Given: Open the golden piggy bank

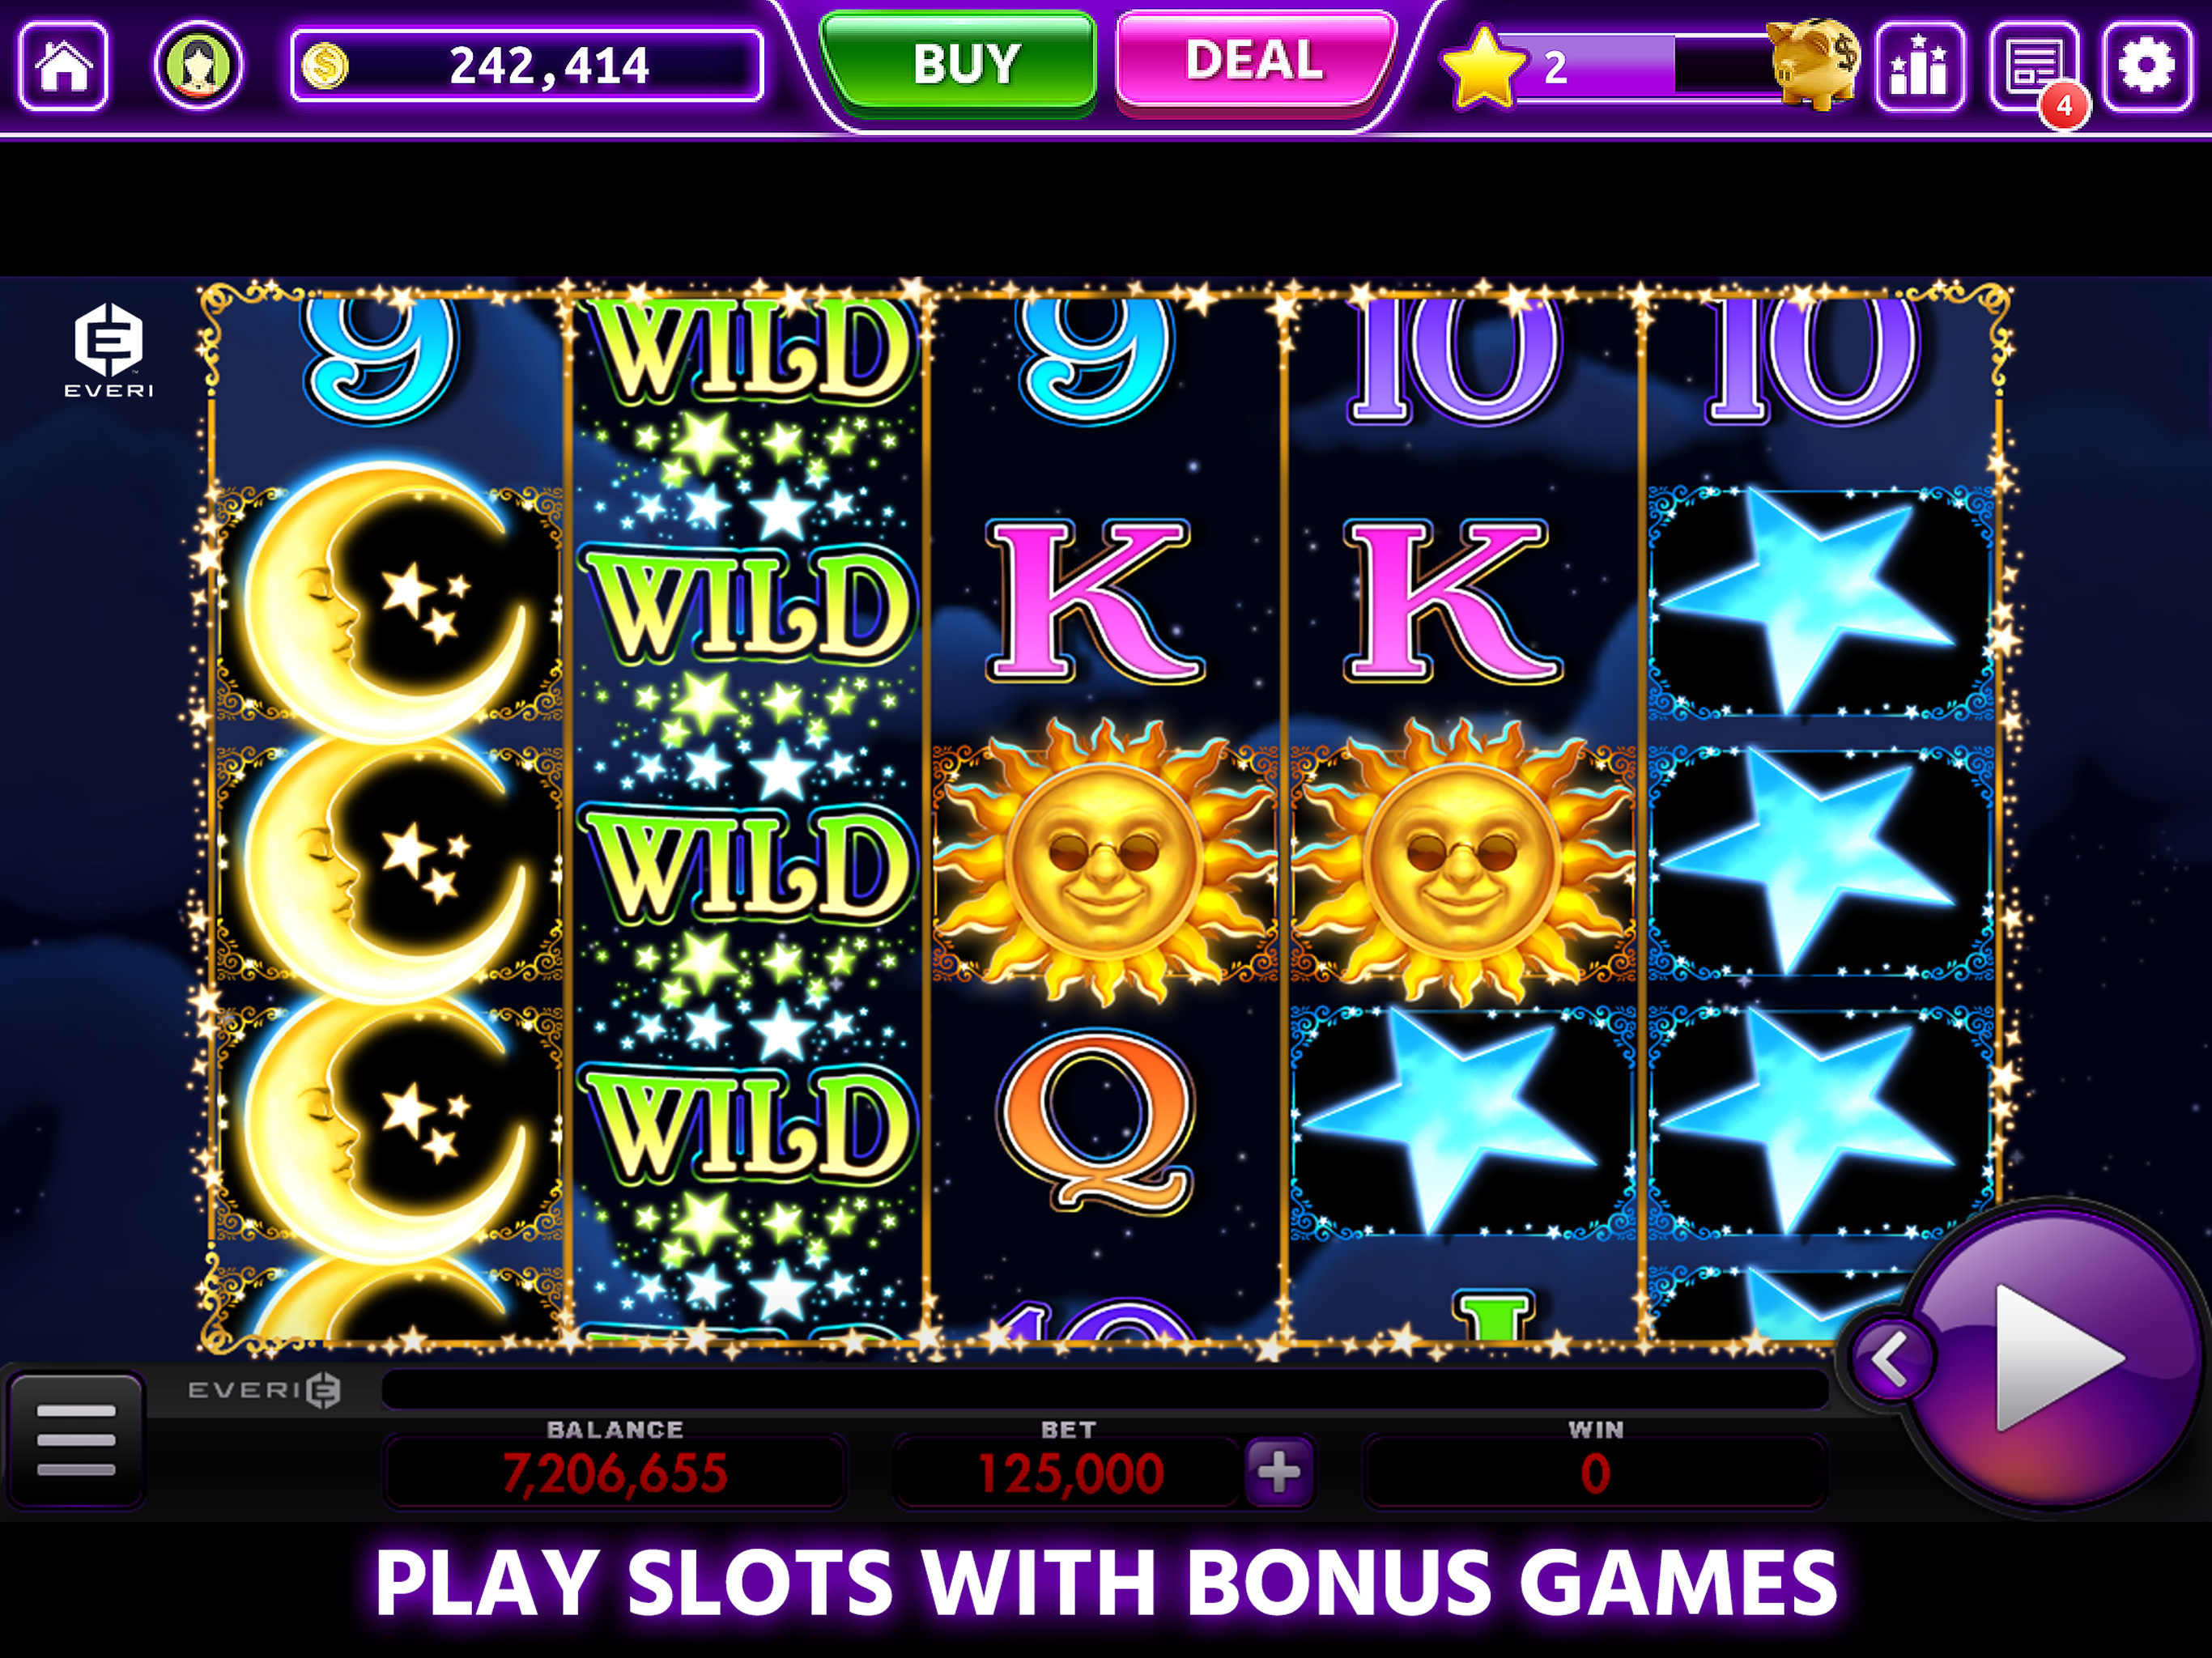Looking at the screenshot, I should pyautogui.click(x=1814, y=63).
